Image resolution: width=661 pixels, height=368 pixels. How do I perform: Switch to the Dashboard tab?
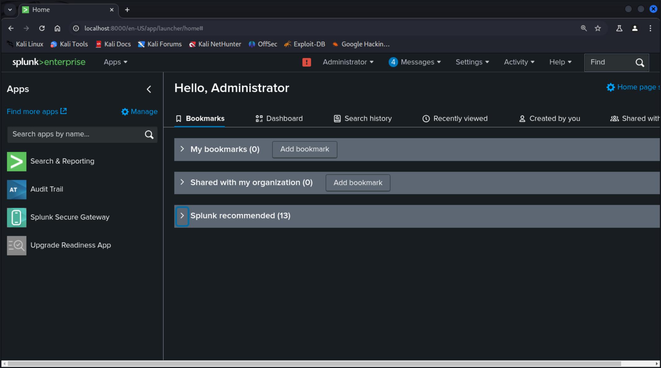click(x=279, y=118)
